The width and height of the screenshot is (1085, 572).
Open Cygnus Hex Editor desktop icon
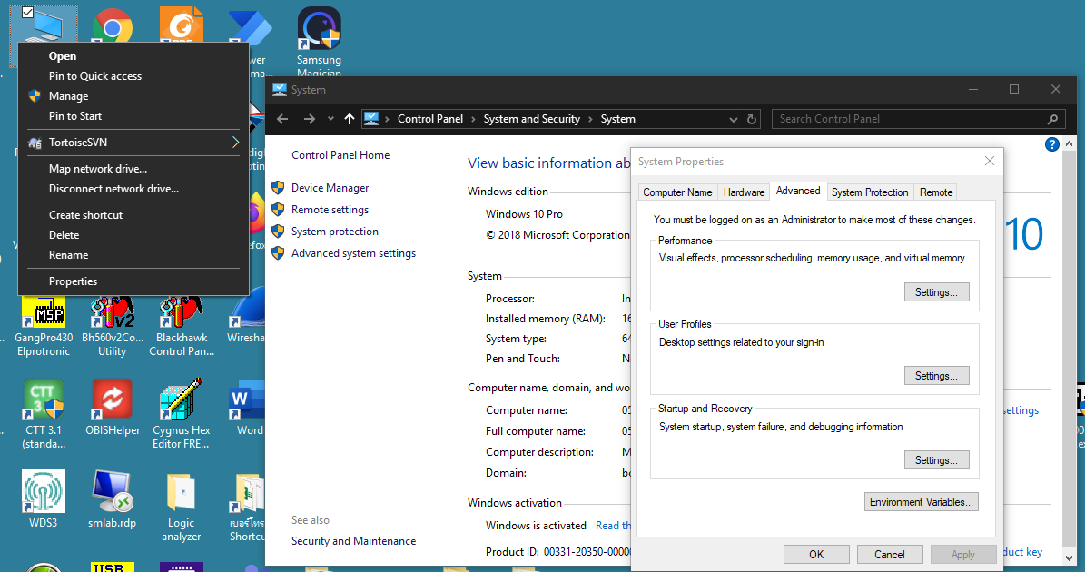pyautogui.click(x=181, y=399)
